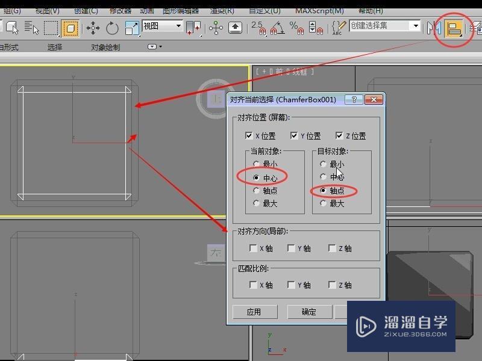This screenshot has width=482, height=361.
Task: Toggle keyboard shortcut override icon
Action: (x=235, y=28)
